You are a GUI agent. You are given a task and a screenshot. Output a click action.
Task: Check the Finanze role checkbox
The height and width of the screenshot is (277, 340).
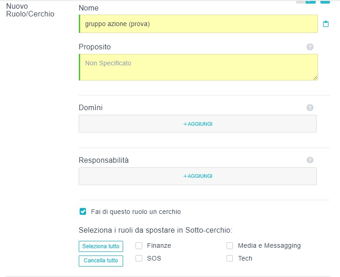tap(139, 246)
